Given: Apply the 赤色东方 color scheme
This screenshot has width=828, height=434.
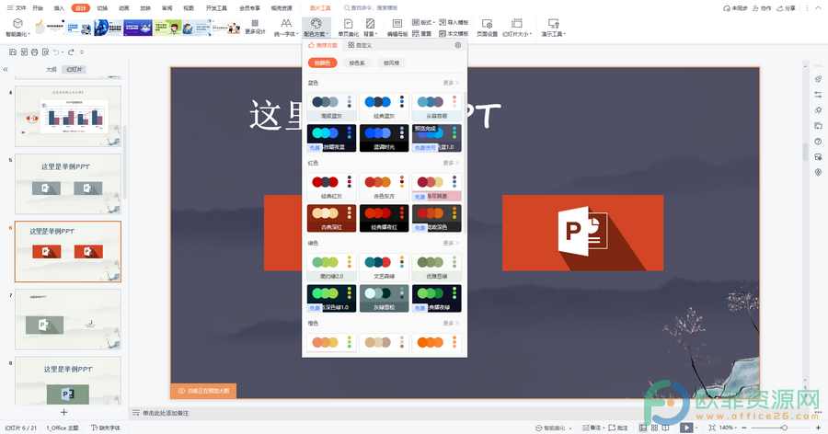Looking at the screenshot, I should click(384, 187).
